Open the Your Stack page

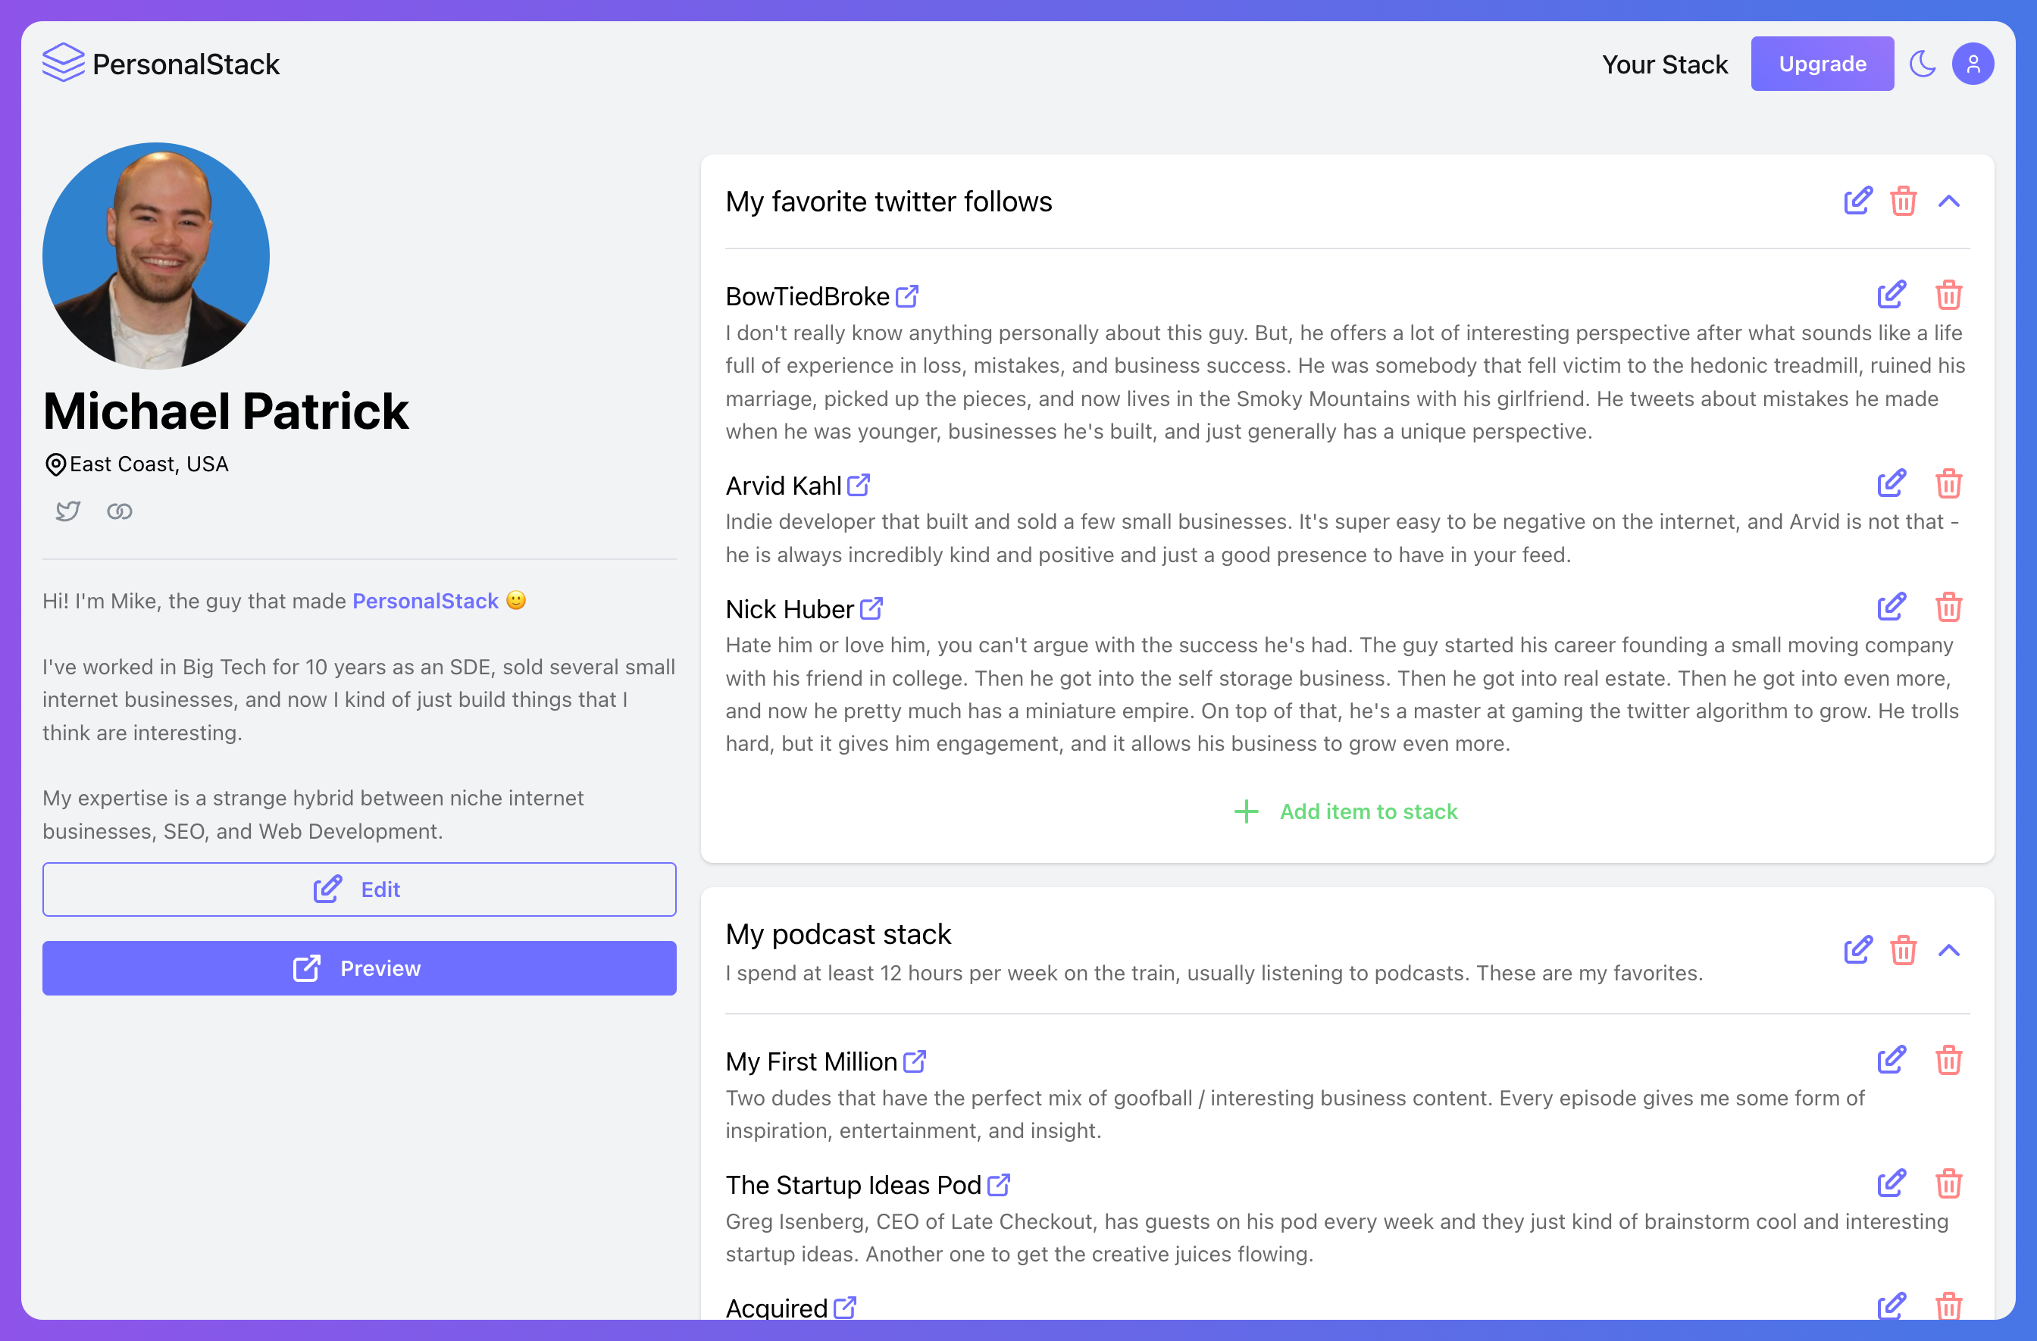[x=1665, y=64]
